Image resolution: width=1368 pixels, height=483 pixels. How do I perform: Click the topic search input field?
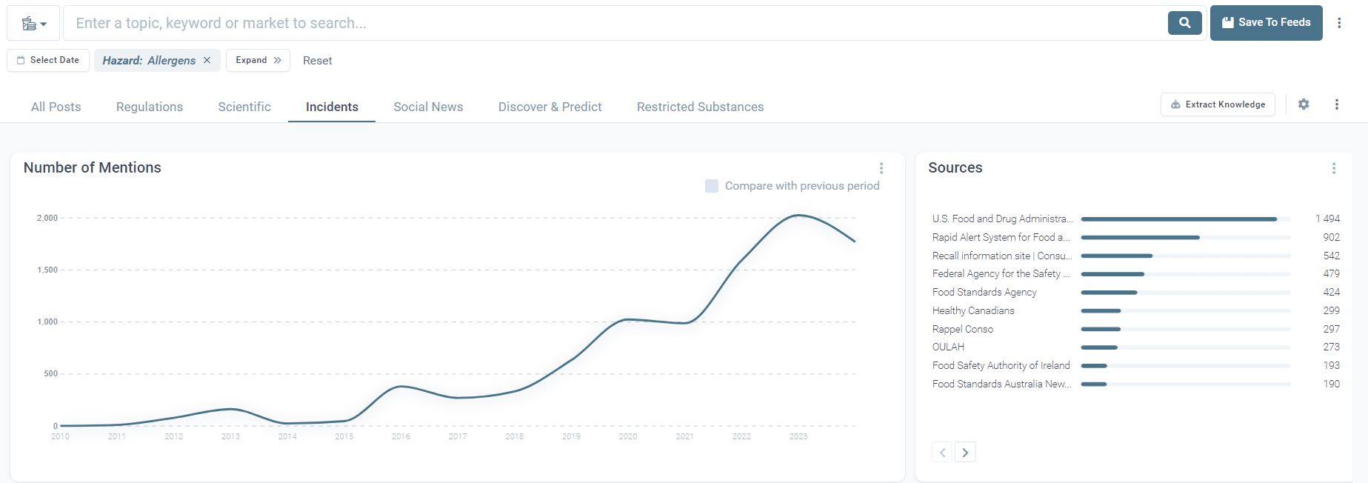[615, 23]
